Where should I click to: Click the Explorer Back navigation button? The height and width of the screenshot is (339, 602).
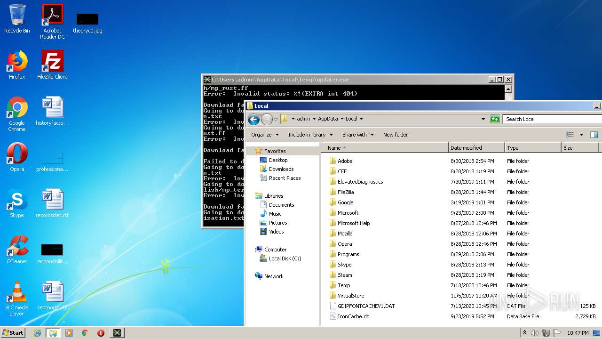(253, 119)
